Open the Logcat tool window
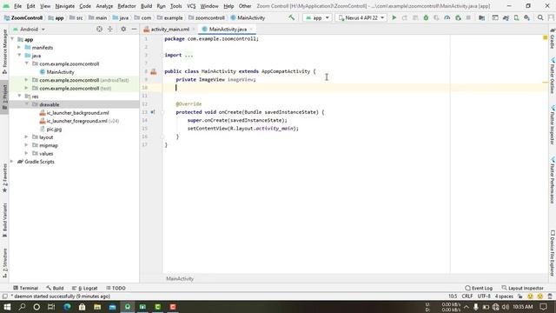This screenshot has width=556, height=313. point(85,288)
